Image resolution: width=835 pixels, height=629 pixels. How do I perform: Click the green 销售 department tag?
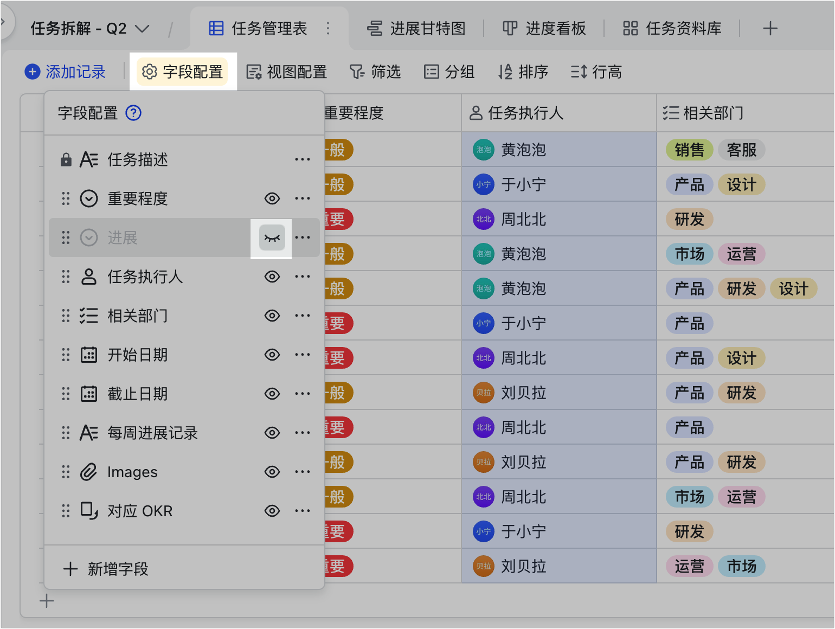point(689,150)
